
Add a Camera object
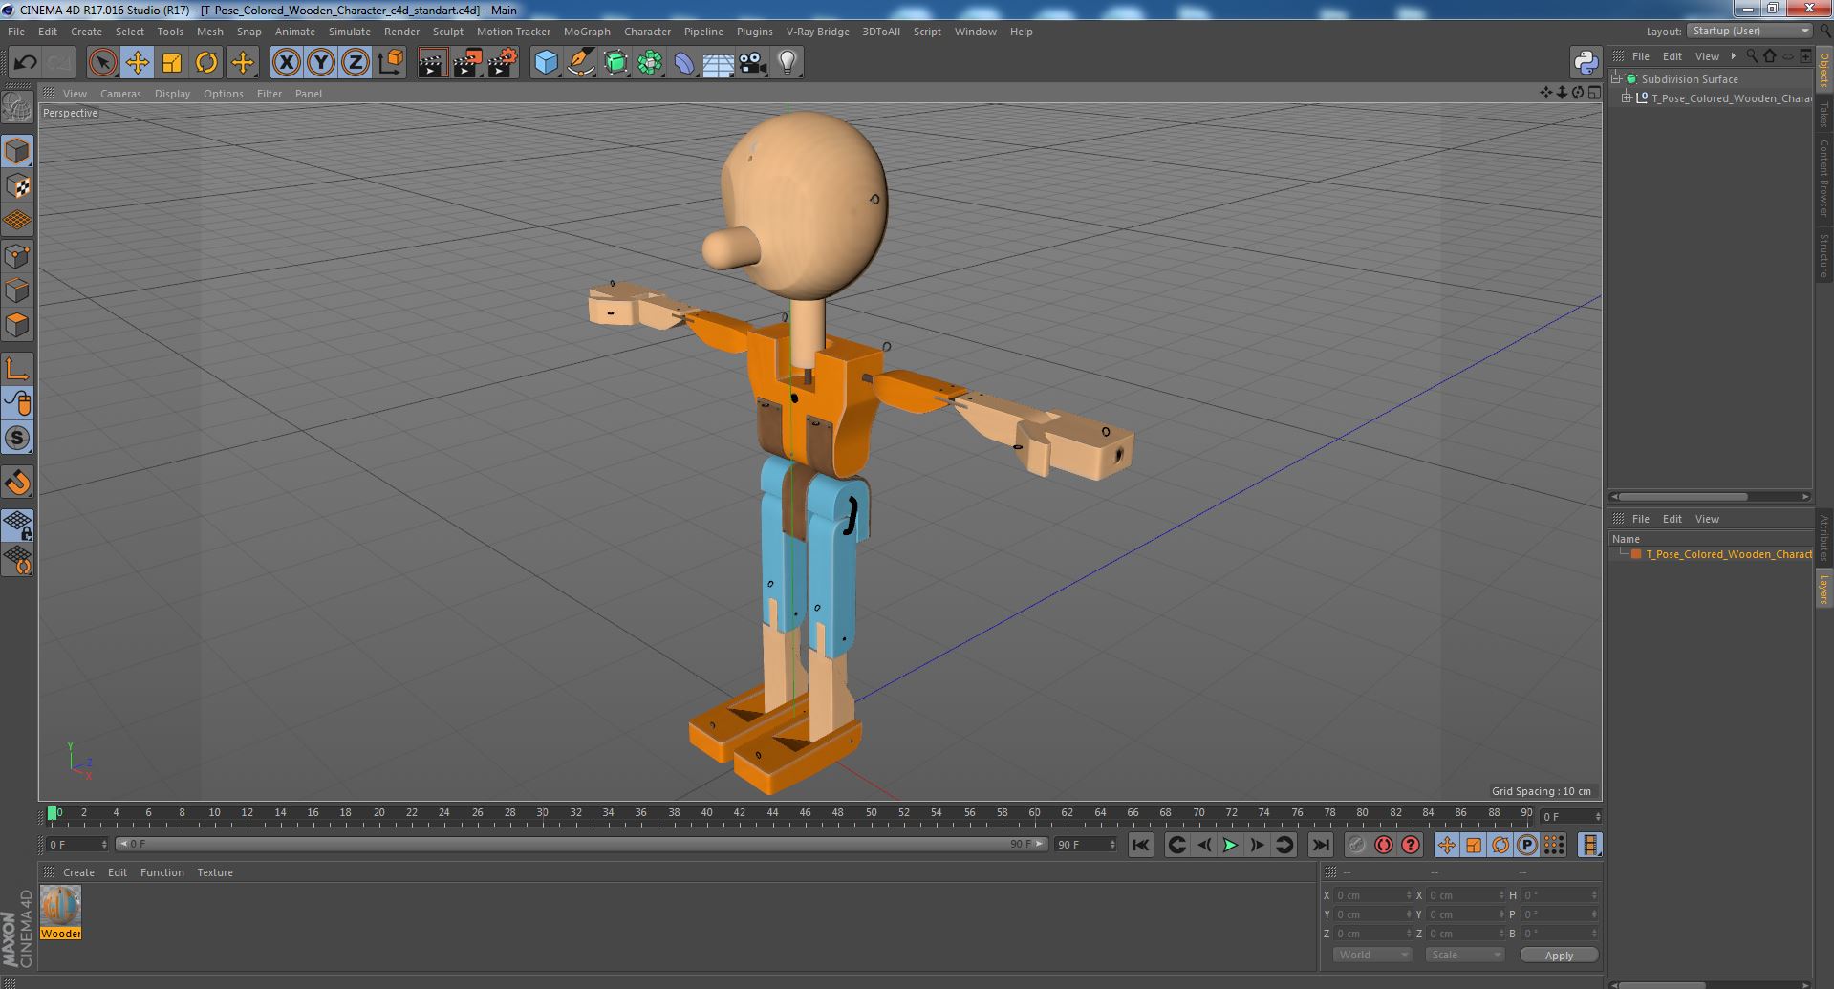752,63
